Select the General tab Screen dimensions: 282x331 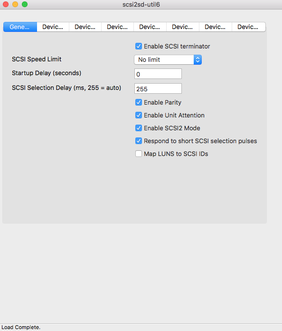point(20,27)
